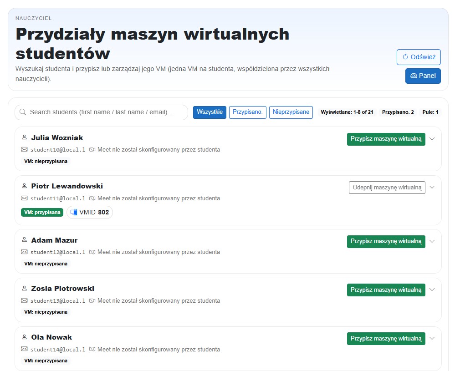This screenshot has width=455, height=371.
Task: Click the envelope icon by student11@local.l
Action: click(24, 198)
